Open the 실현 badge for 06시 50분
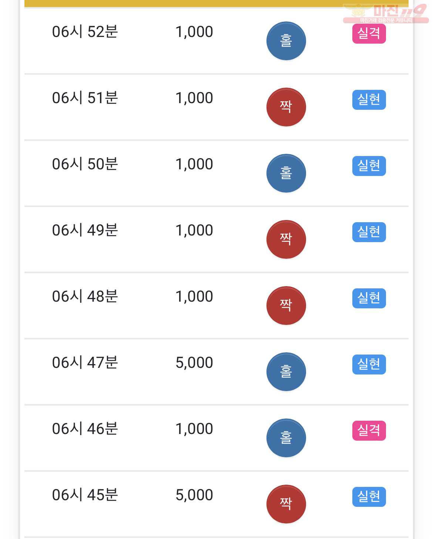Screen dimensions: 433x539 coord(369,166)
